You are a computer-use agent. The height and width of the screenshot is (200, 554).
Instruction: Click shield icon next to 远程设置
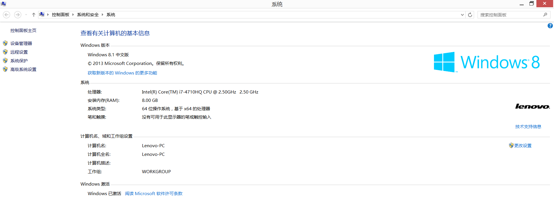[5, 52]
